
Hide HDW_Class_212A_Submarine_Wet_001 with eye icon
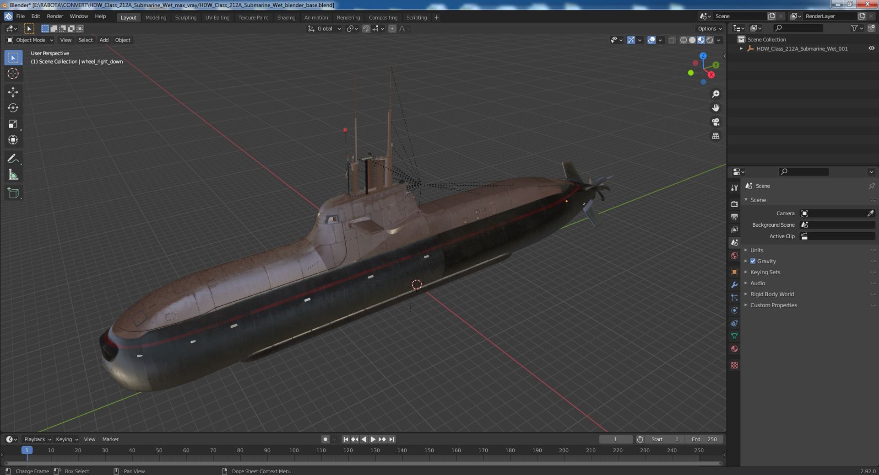tap(871, 48)
